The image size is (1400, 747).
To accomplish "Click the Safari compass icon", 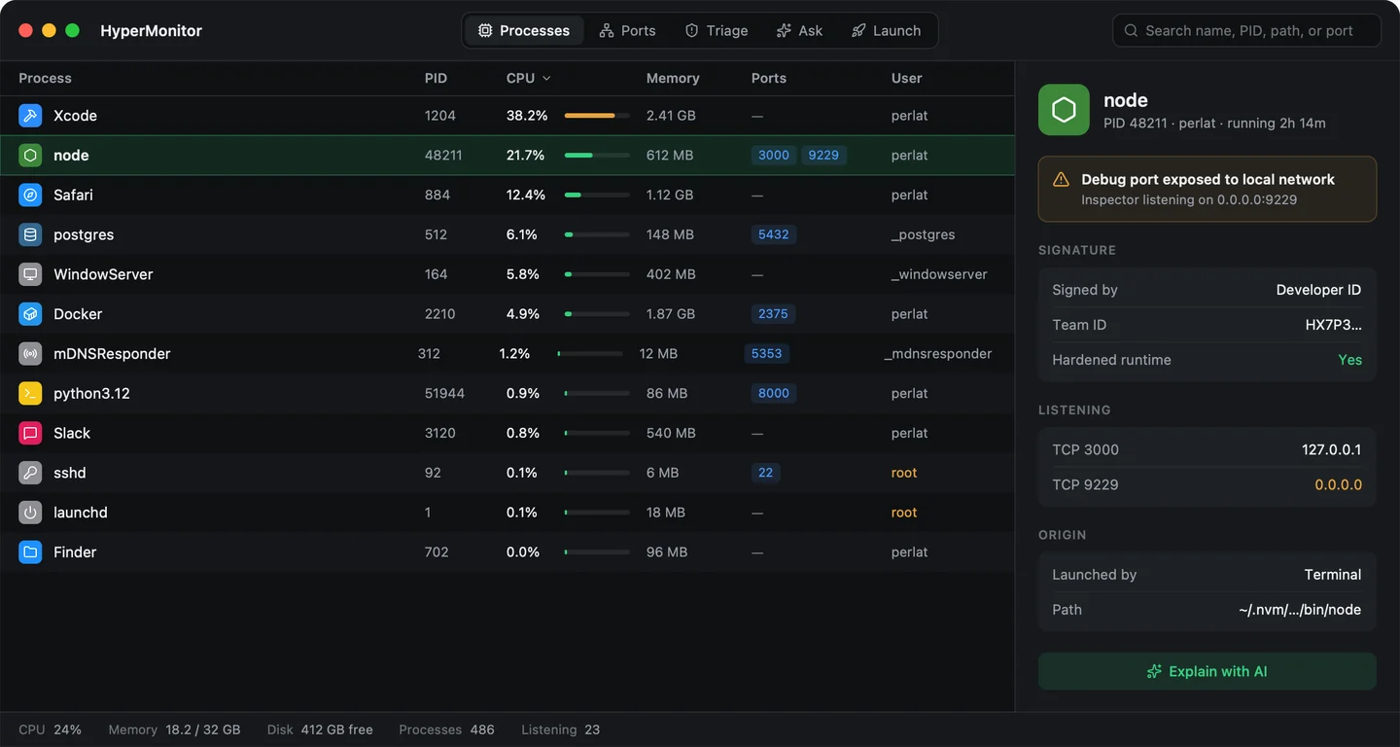I will pos(30,195).
